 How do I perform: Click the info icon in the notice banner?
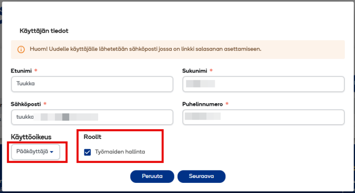click(x=21, y=50)
